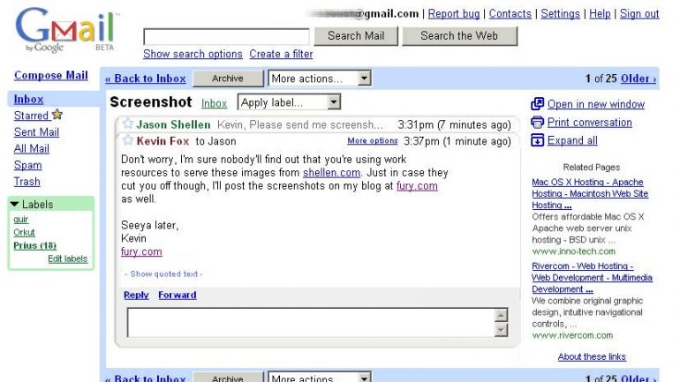The image size is (680, 382).
Task: Click the reply box scroll down arrow
Action: click(x=501, y=330)
